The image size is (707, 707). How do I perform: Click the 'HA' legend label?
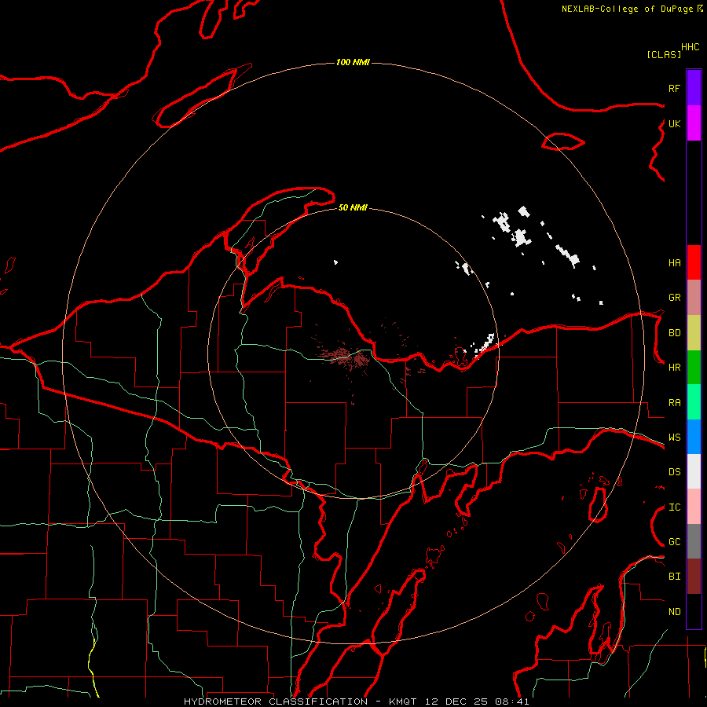point(675,263)
